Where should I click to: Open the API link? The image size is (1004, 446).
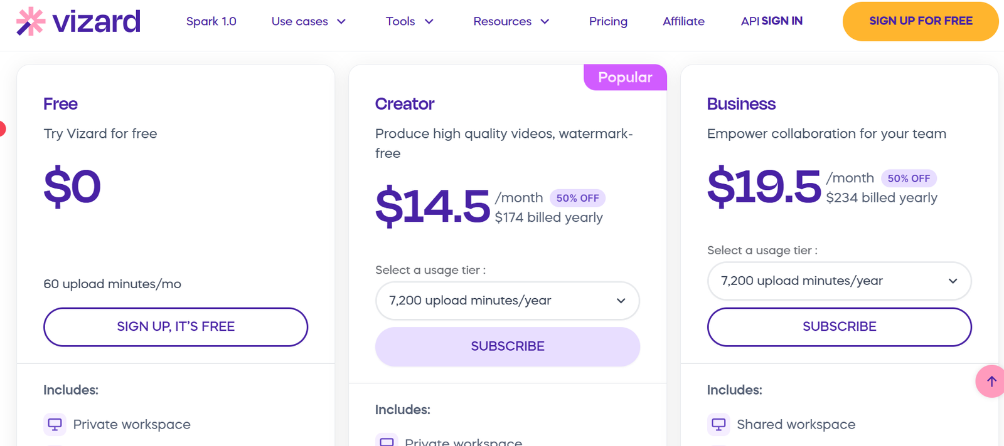pos(750,21)
